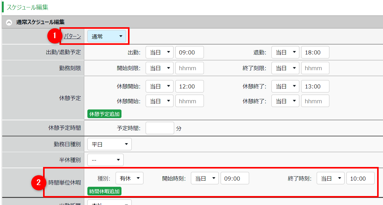The width and height of the screenshot is (383, 205).
Task: Click the パターン label link
Action: (x=72, y=36)
